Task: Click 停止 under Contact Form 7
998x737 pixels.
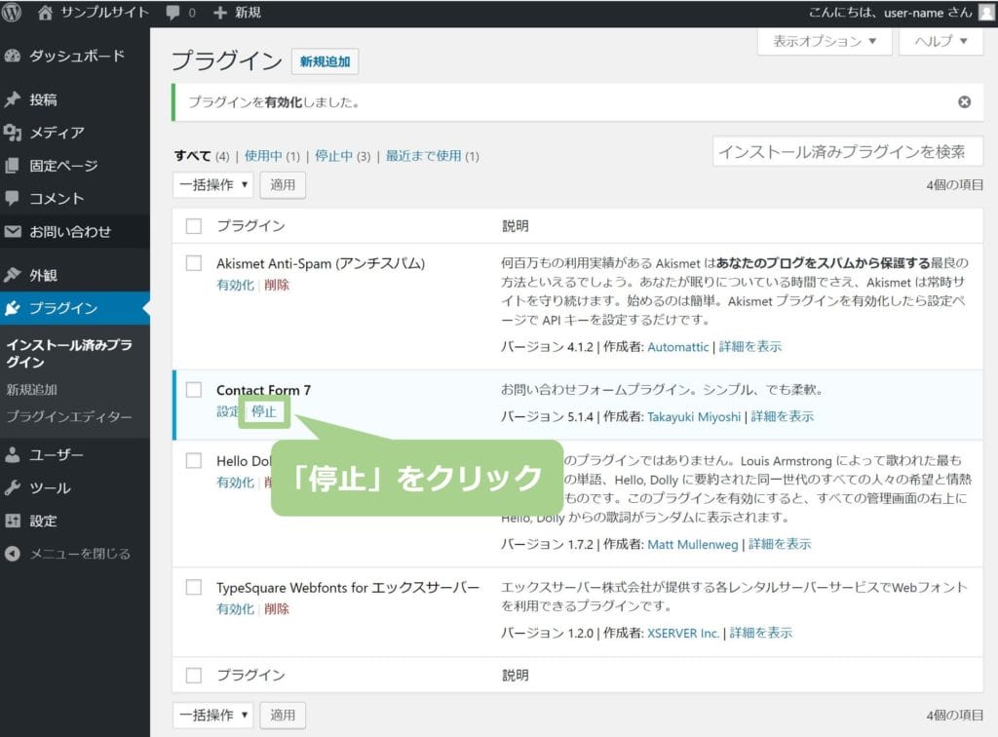Action: click(x=264, y=411)
